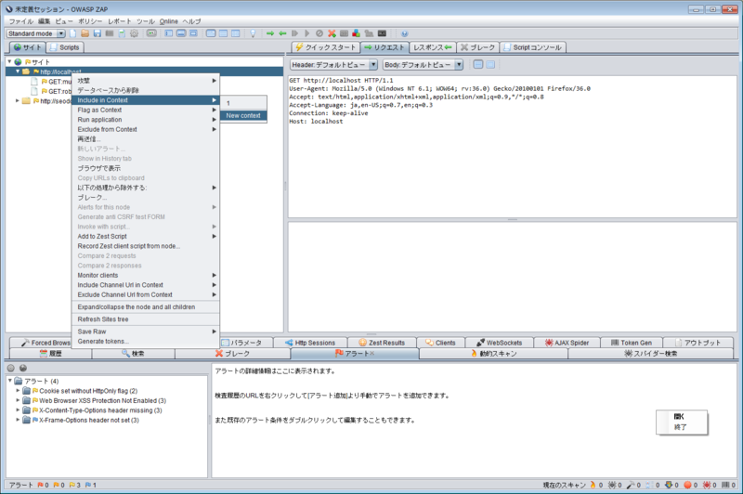Expand Web Browser XSS Protection Not Enabled alert
The image size is (743, 494).
[x=18, y=401]
